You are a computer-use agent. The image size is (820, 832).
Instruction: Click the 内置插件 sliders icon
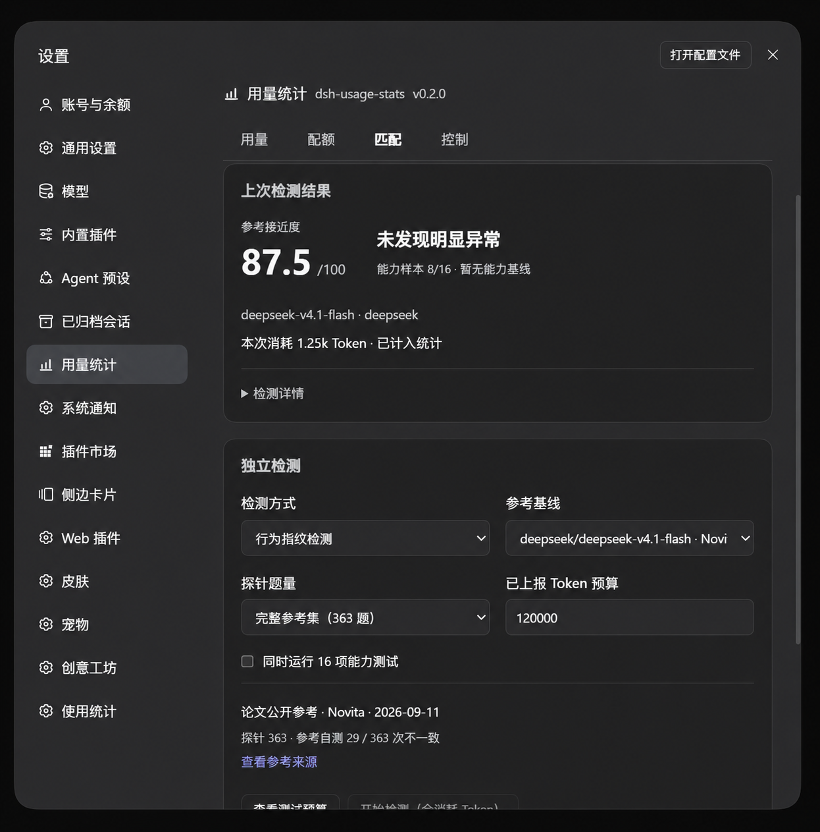click(x=45, y=235)
